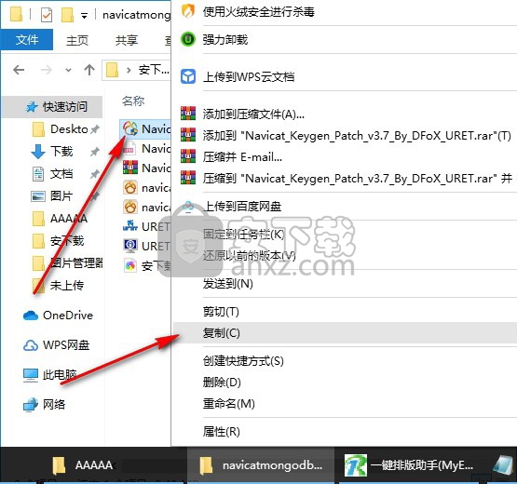Open the 文件 ribbon tab
Image resolution: width=517 pixels, height=484 pixels.
click(27, 40)
